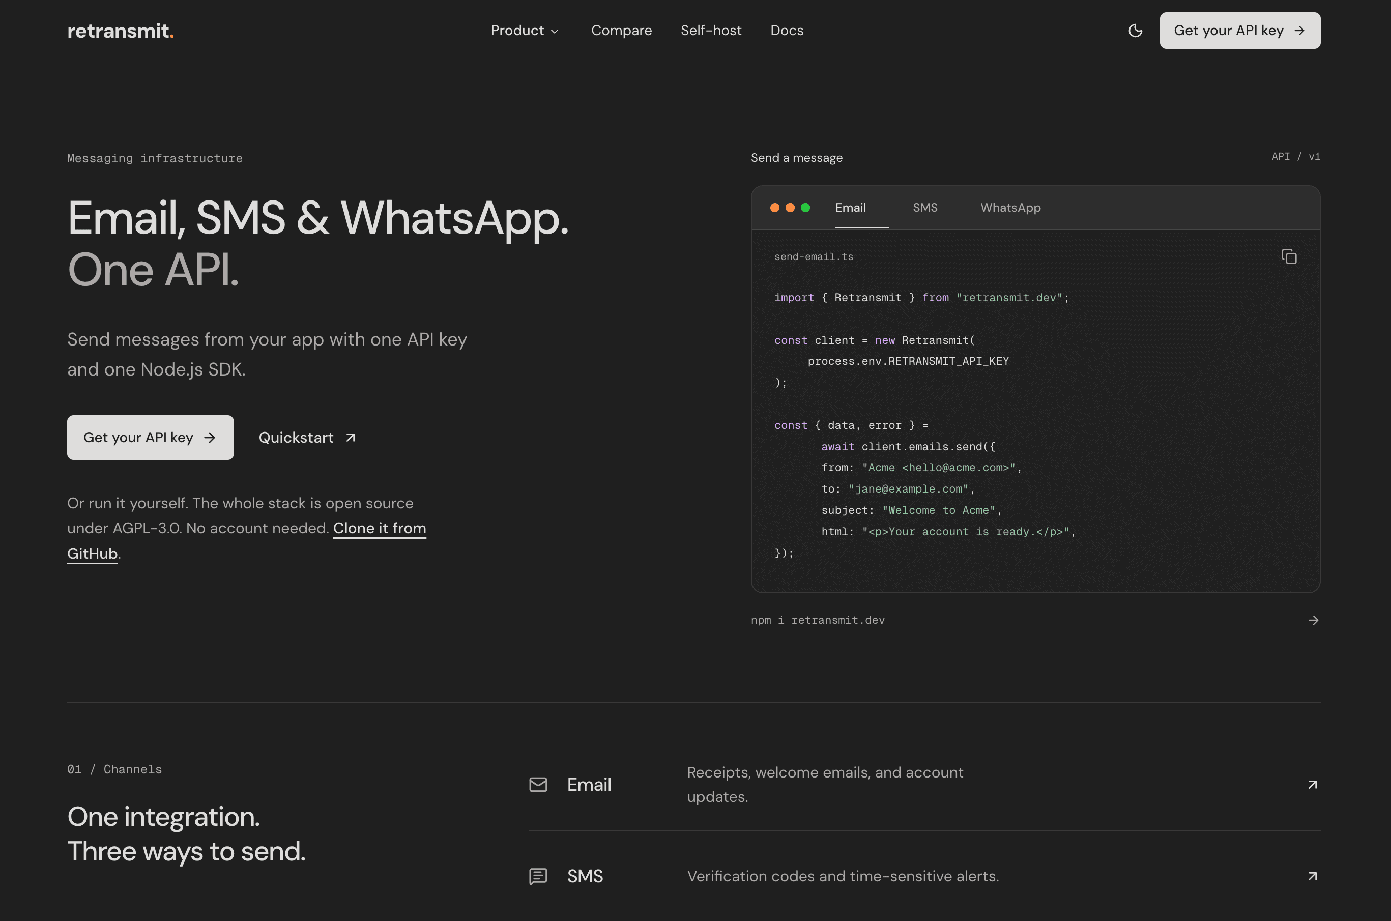
Task: Click the Send a message heading
Action: coord(796,157)
